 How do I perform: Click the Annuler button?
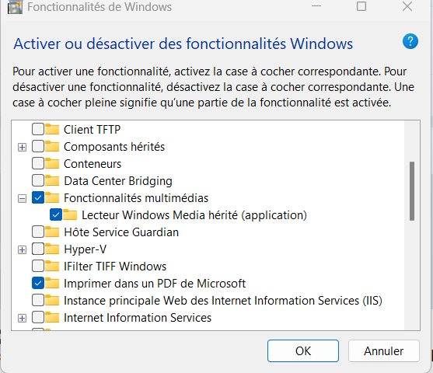[384, 351]
